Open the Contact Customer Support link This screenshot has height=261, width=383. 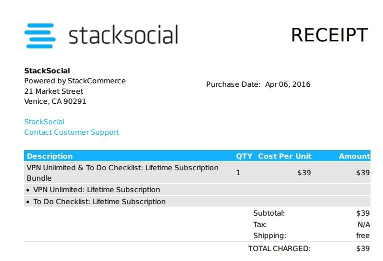(71, 132)
